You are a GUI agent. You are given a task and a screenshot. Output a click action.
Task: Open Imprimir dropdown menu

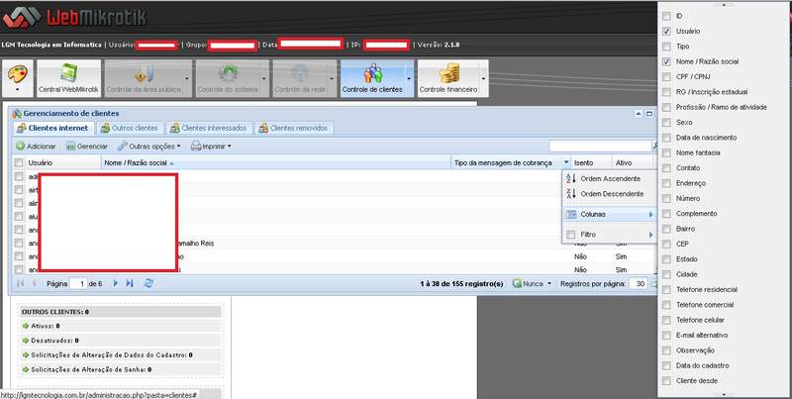[x=211, y=147]
